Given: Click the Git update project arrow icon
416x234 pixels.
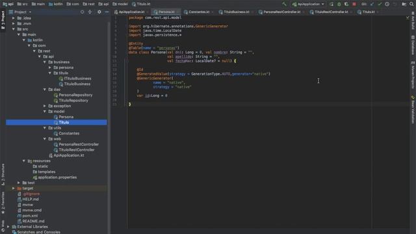Looking at the screenshot, I should 372,4.
